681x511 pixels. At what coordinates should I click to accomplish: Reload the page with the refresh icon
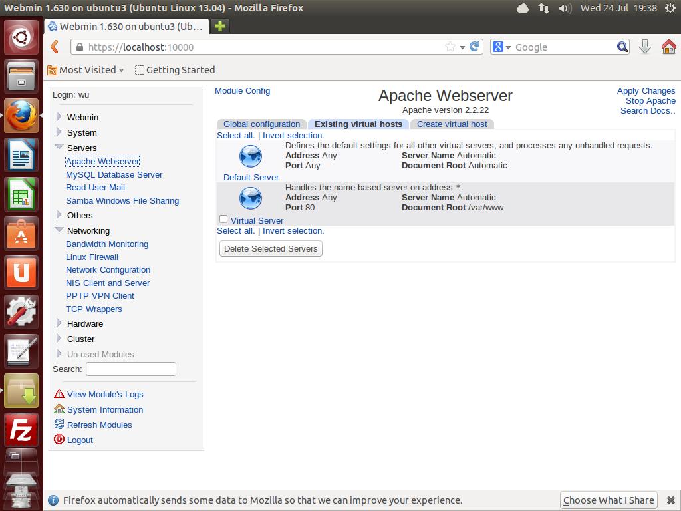pyautogui.click(x=475, y=47)
